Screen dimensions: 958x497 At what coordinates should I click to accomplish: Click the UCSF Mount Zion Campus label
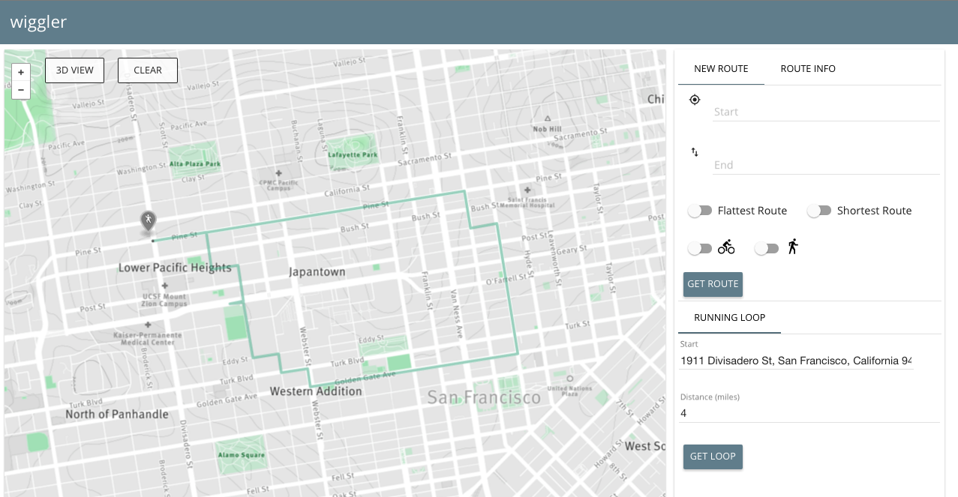(x=165, y=300)
